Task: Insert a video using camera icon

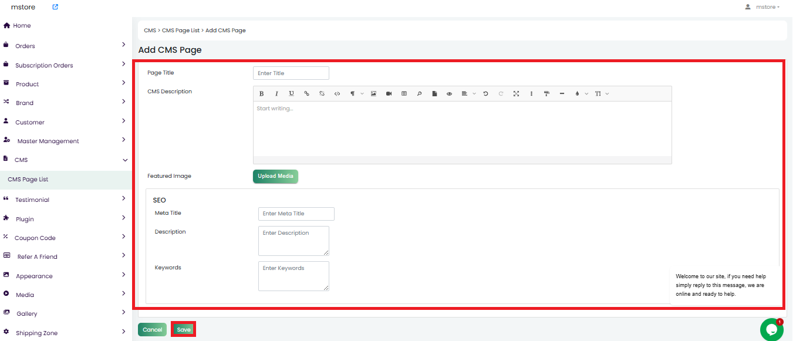Action: tap(389, 94)
